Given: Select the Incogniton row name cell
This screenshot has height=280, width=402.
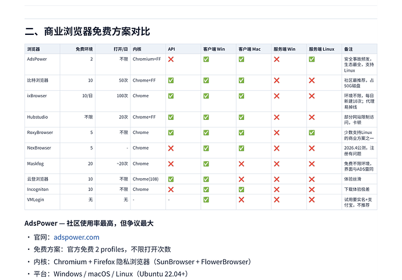Looking at the screenshot, I should [x=43, y=189].
